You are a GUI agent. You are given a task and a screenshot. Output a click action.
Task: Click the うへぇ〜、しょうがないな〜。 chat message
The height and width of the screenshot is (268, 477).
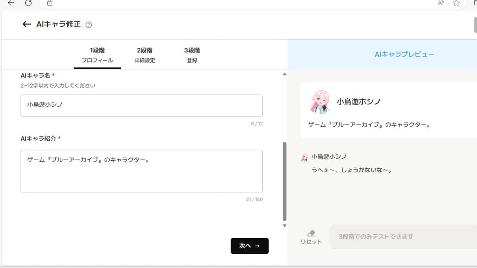pos(352,170)
